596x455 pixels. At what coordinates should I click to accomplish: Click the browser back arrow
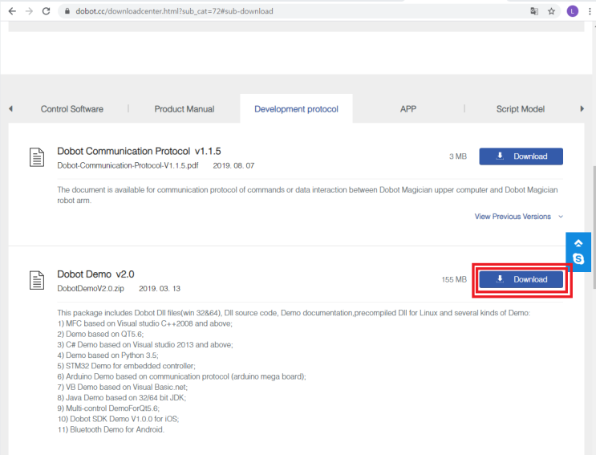[11, 11]
